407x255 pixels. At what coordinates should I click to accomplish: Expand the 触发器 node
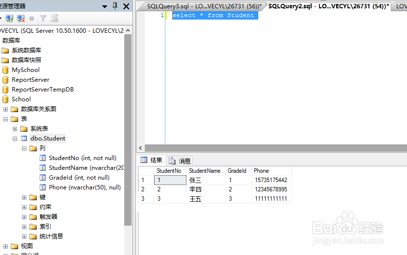[24, 217]
